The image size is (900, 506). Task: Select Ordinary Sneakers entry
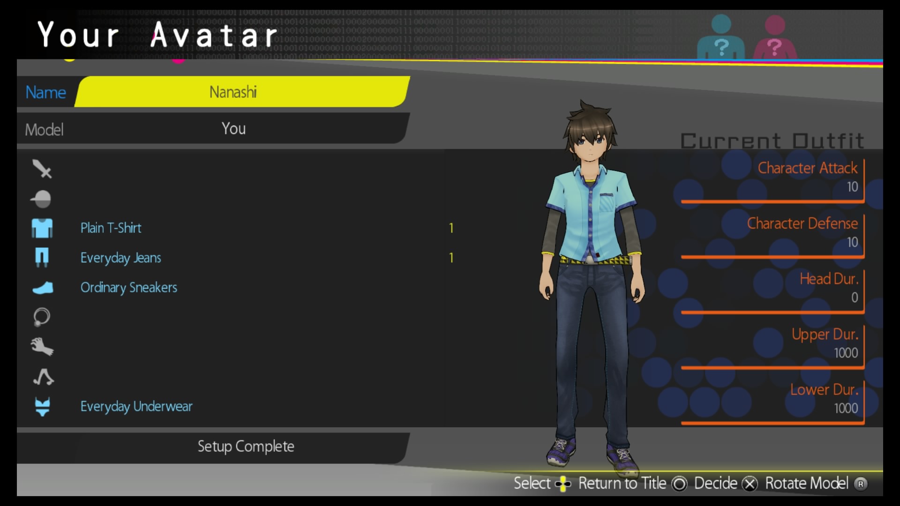click(x=128, y=287)
